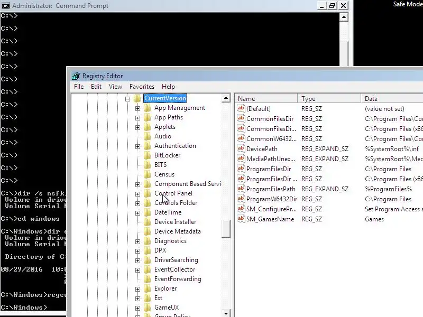The width and height of the screenshot is (423, 317).
Task: Click the Command Prompt title bar icon
Action: pos(5,5)
